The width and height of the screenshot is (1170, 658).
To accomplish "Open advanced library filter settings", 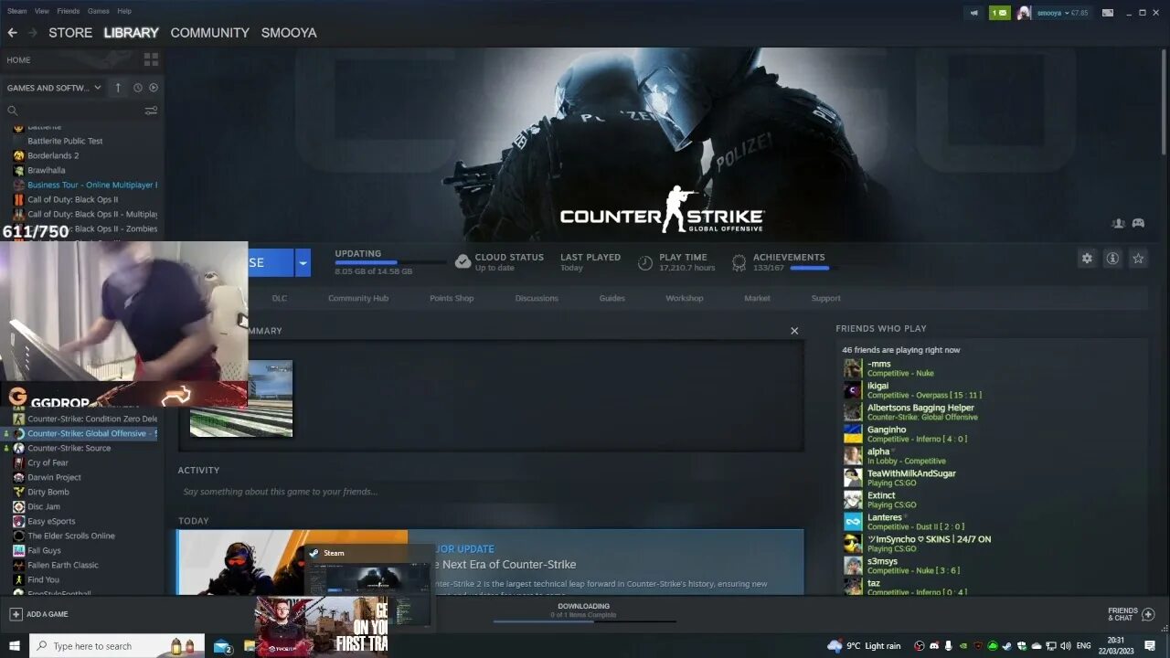I will (151, 111).
